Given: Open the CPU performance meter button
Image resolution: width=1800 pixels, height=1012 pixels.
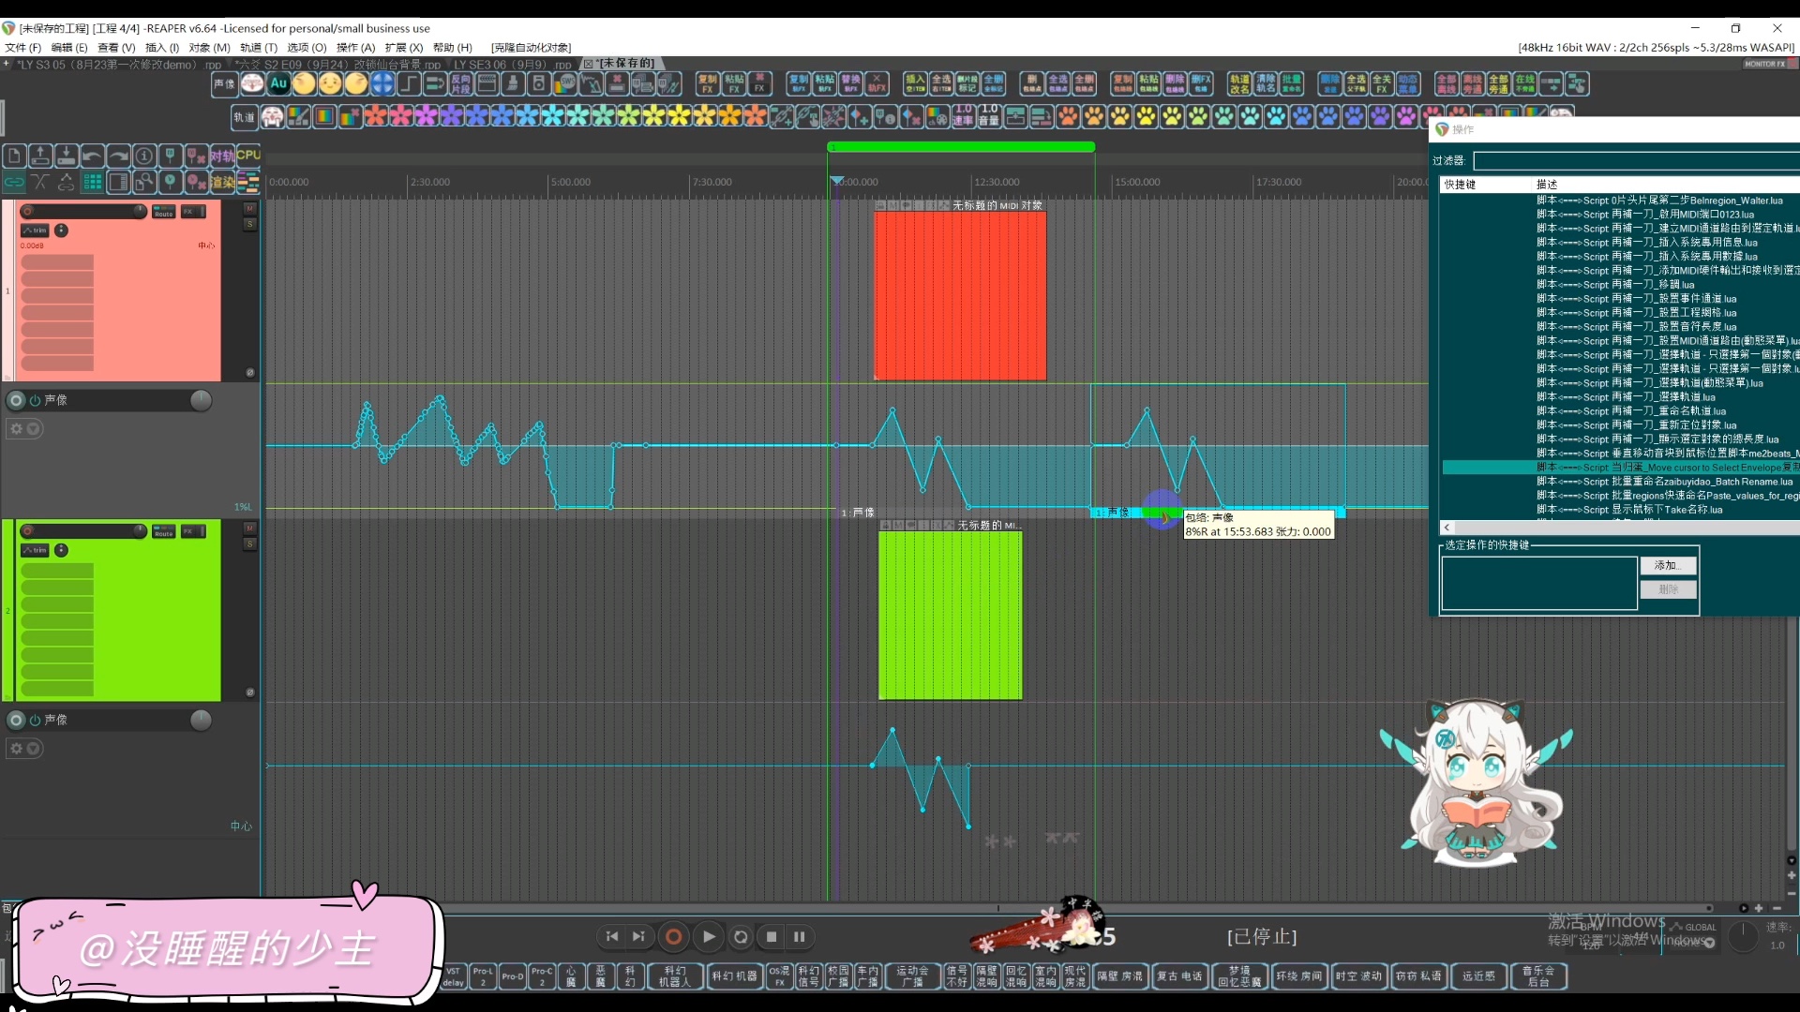Looking at the screenshot, I should pyautogui.click(x=248, y=156).
